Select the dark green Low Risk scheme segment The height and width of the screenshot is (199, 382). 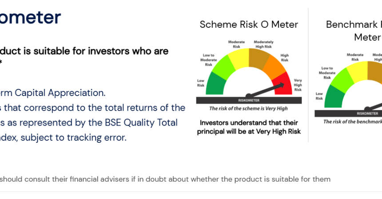213,84
